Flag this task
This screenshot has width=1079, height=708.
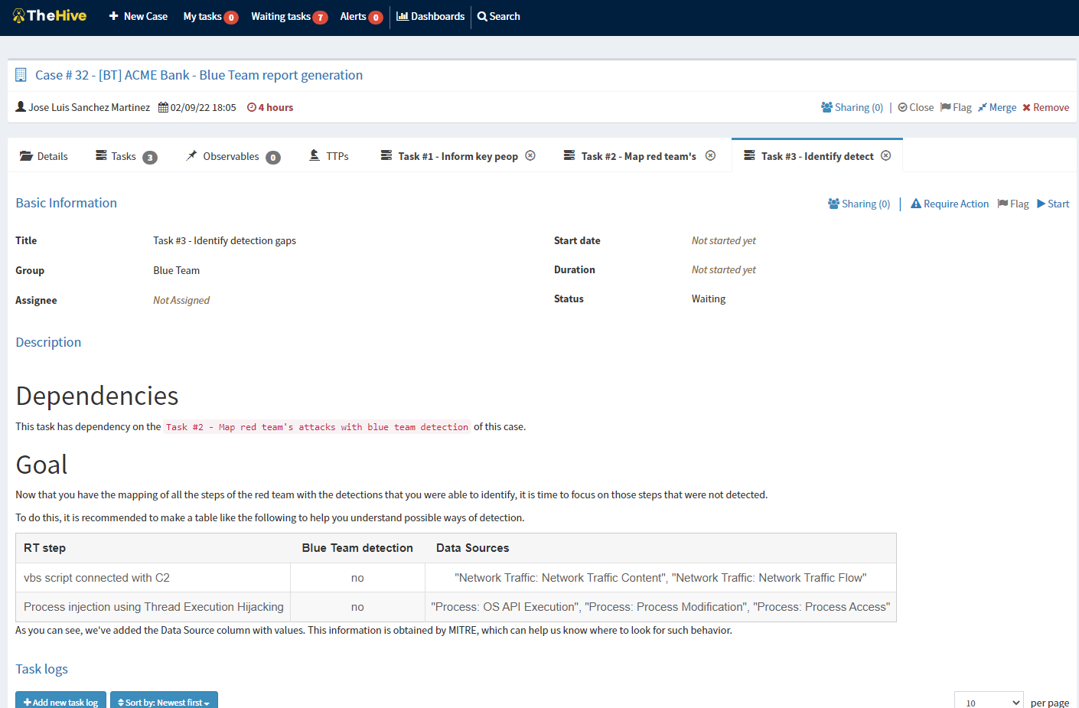1013,204
